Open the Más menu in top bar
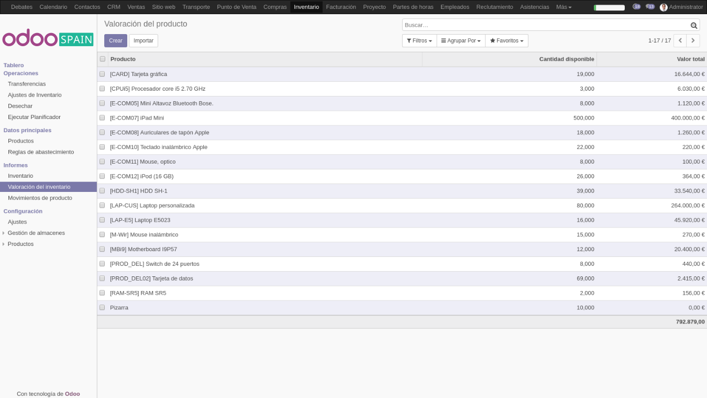707x398 pixels. pyautogui.click(x=564, y=7)
